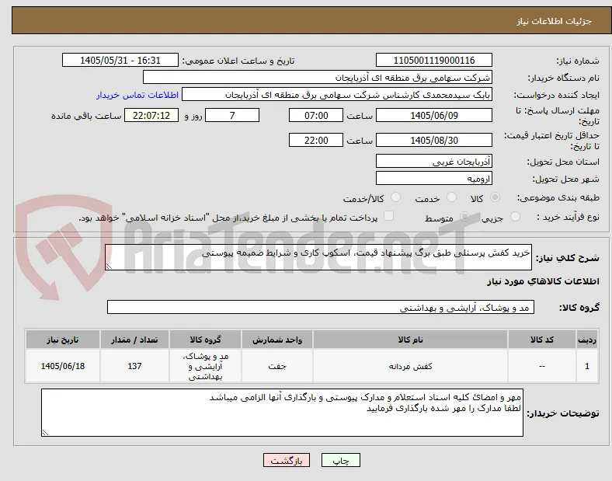The width and height of the screenshot is (612, 481).
Task: Click the goods group field مد و پوشاک
Action: click(321, 307)
